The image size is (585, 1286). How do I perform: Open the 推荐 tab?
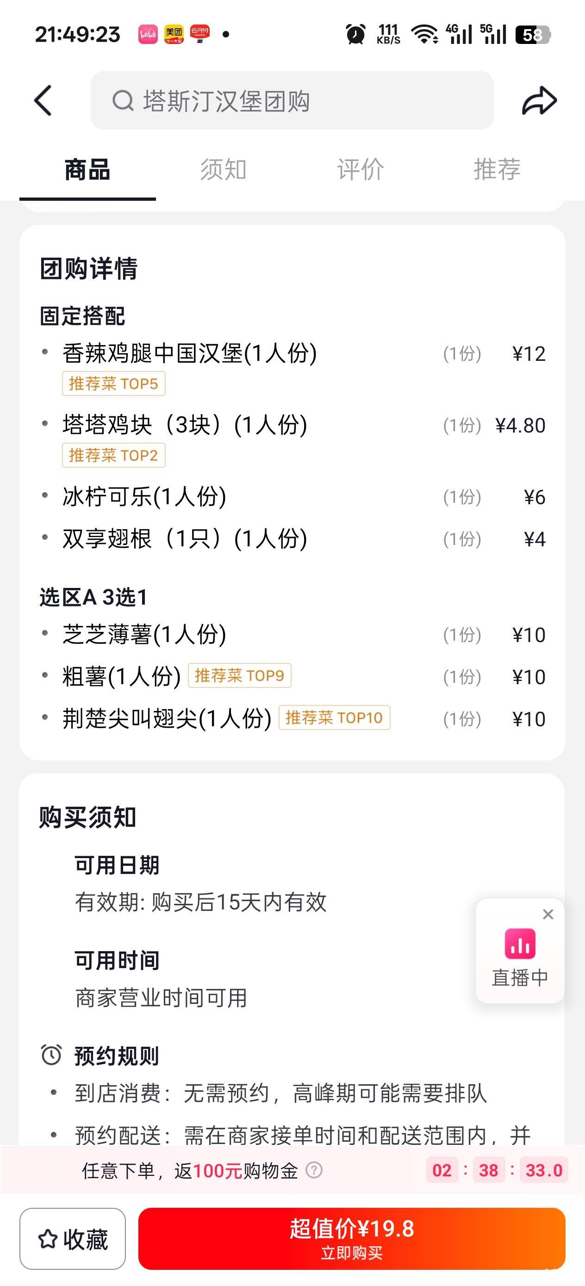tap(497, 169)
